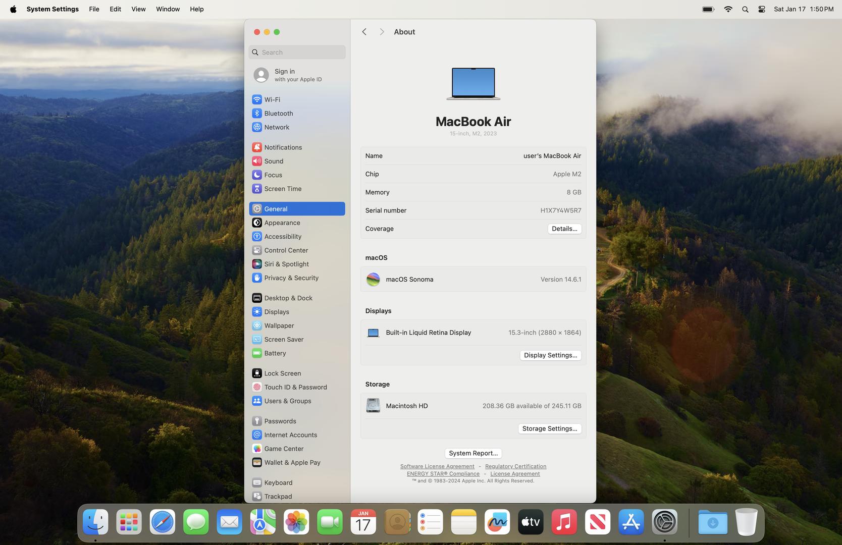Click the Coverage Details button
Image resolution: width=842 pixels, height=545 pixels.
(x=564, y=229)
